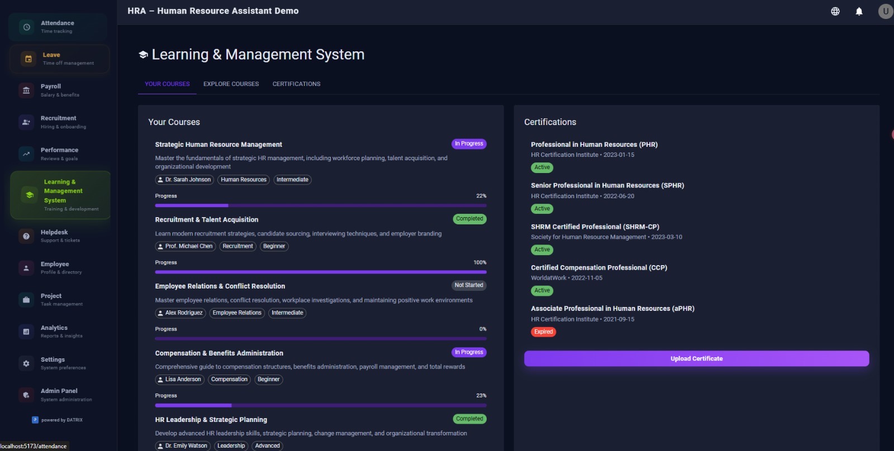
Task: Open the Payroll bank icon
Action: [26, 90]
